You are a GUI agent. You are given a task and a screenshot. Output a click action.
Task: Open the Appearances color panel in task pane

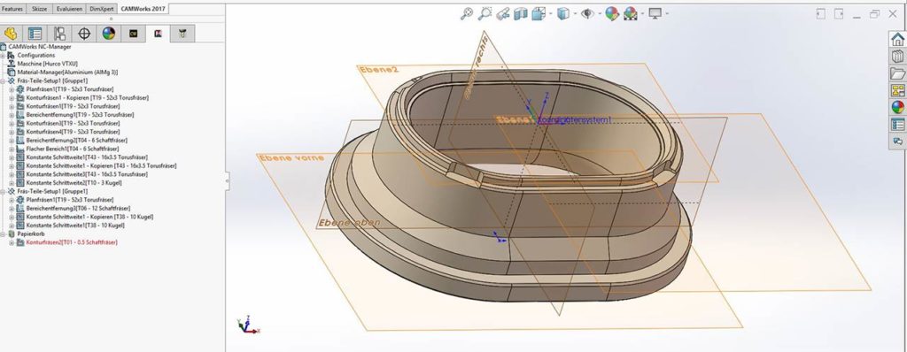[x=897, y=107]
